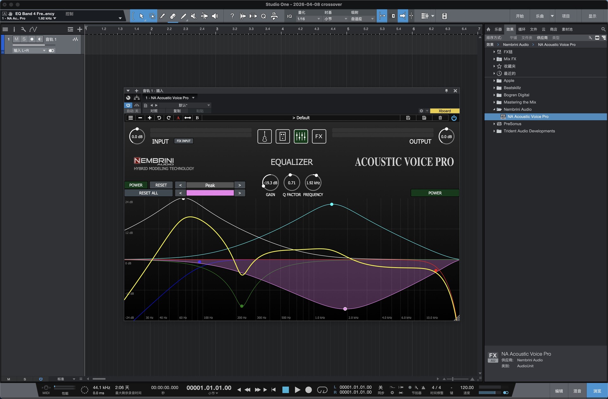Click the plugin's equalizer sliders icon
608x399 pixels.
pos(301,136)
